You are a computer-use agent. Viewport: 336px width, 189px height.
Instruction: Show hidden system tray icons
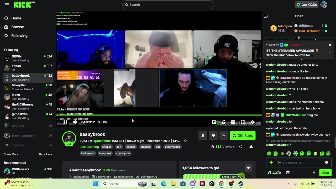[x=288, y=184]
